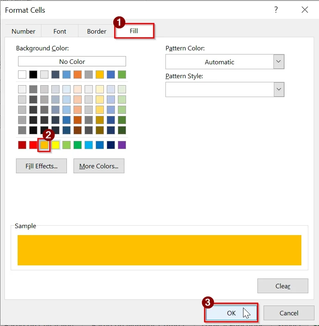Image resolution: width=319 pixels, height=326 pixels.
Task: Select the green standard color swatch
Action: coord(78,145)
